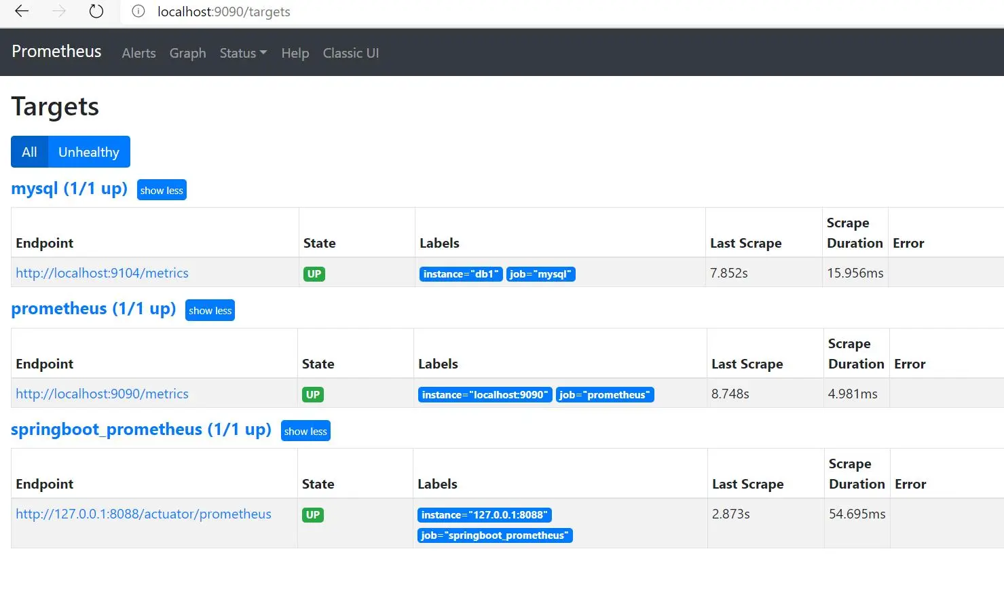Viewport: 1004px width, 604px height.
Task: Click the job="prometheus" label badge
Action: click(605, 395)
